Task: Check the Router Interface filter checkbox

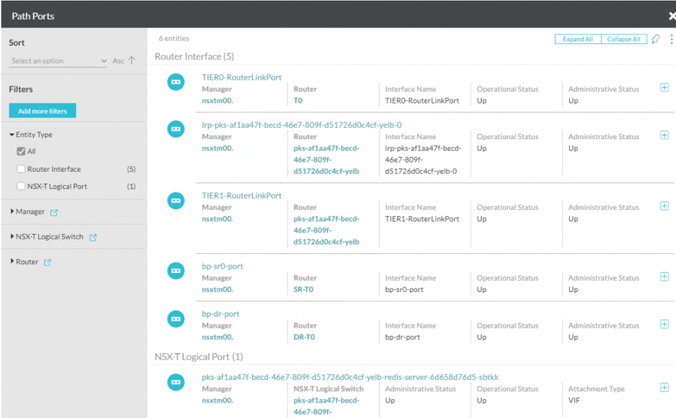Action: click(21, 169)
